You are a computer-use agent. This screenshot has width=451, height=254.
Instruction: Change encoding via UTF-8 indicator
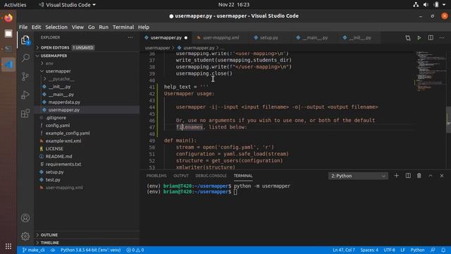pos(389,250)
